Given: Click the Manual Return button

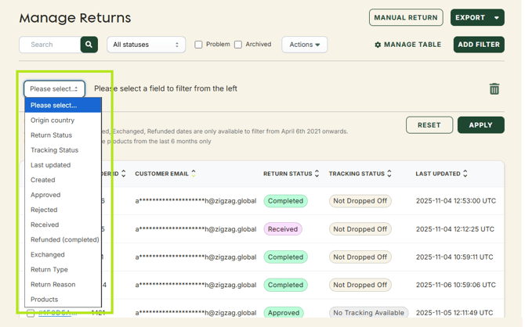Looking at the screenshot, I should pyautogui.click(x=406, y=17).
